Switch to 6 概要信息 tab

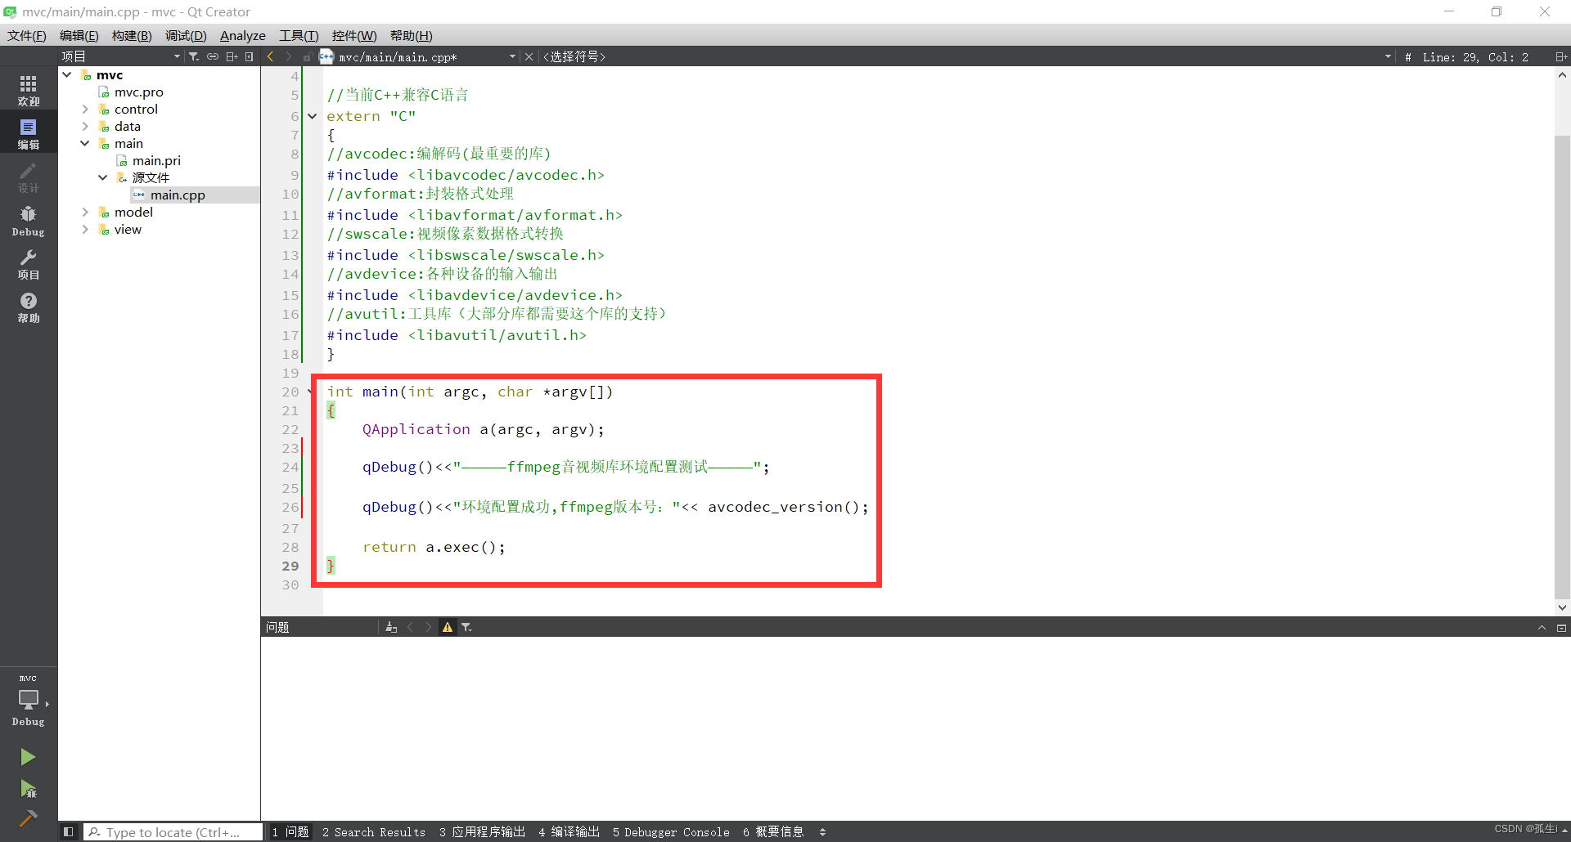click(773, 831)
